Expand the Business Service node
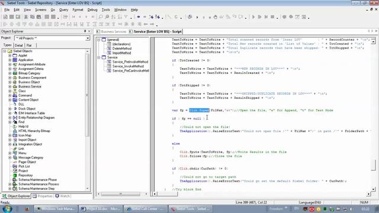379x213 pixels. tap(10, 86)
